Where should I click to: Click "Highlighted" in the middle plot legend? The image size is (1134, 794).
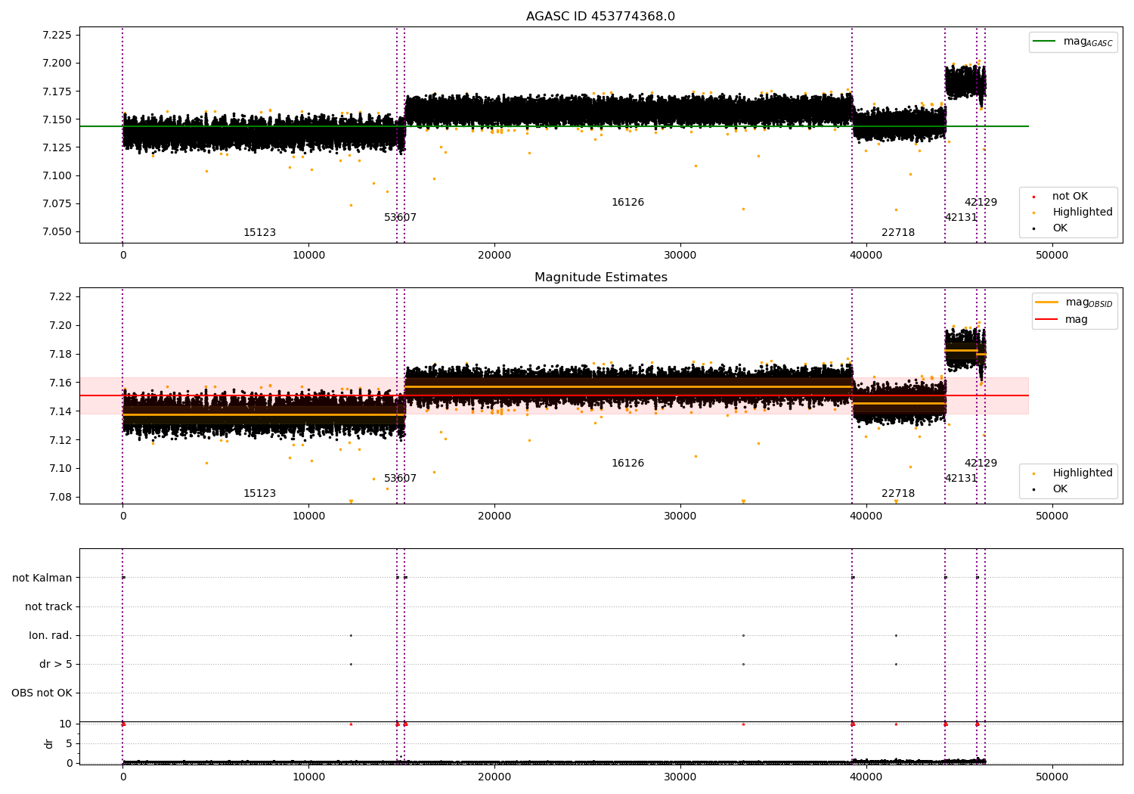1083,473
